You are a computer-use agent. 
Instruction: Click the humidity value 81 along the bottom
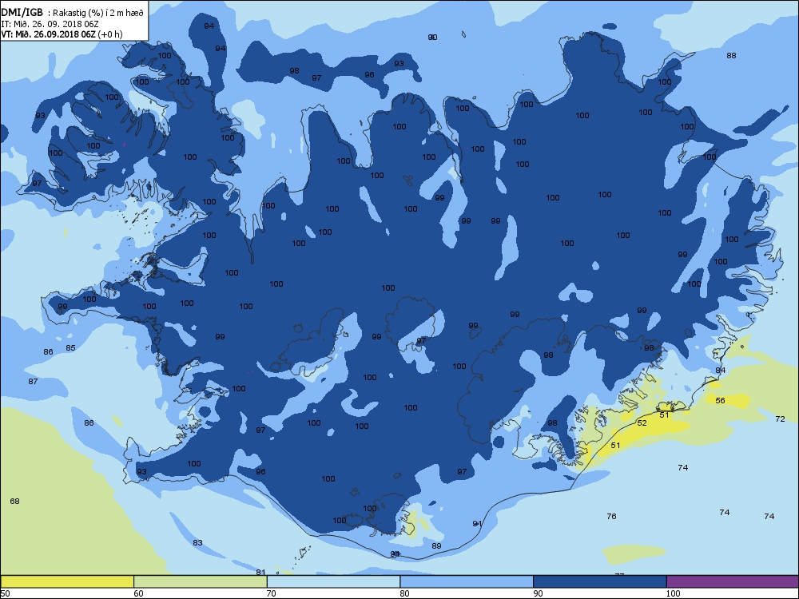tap(261, 572)
